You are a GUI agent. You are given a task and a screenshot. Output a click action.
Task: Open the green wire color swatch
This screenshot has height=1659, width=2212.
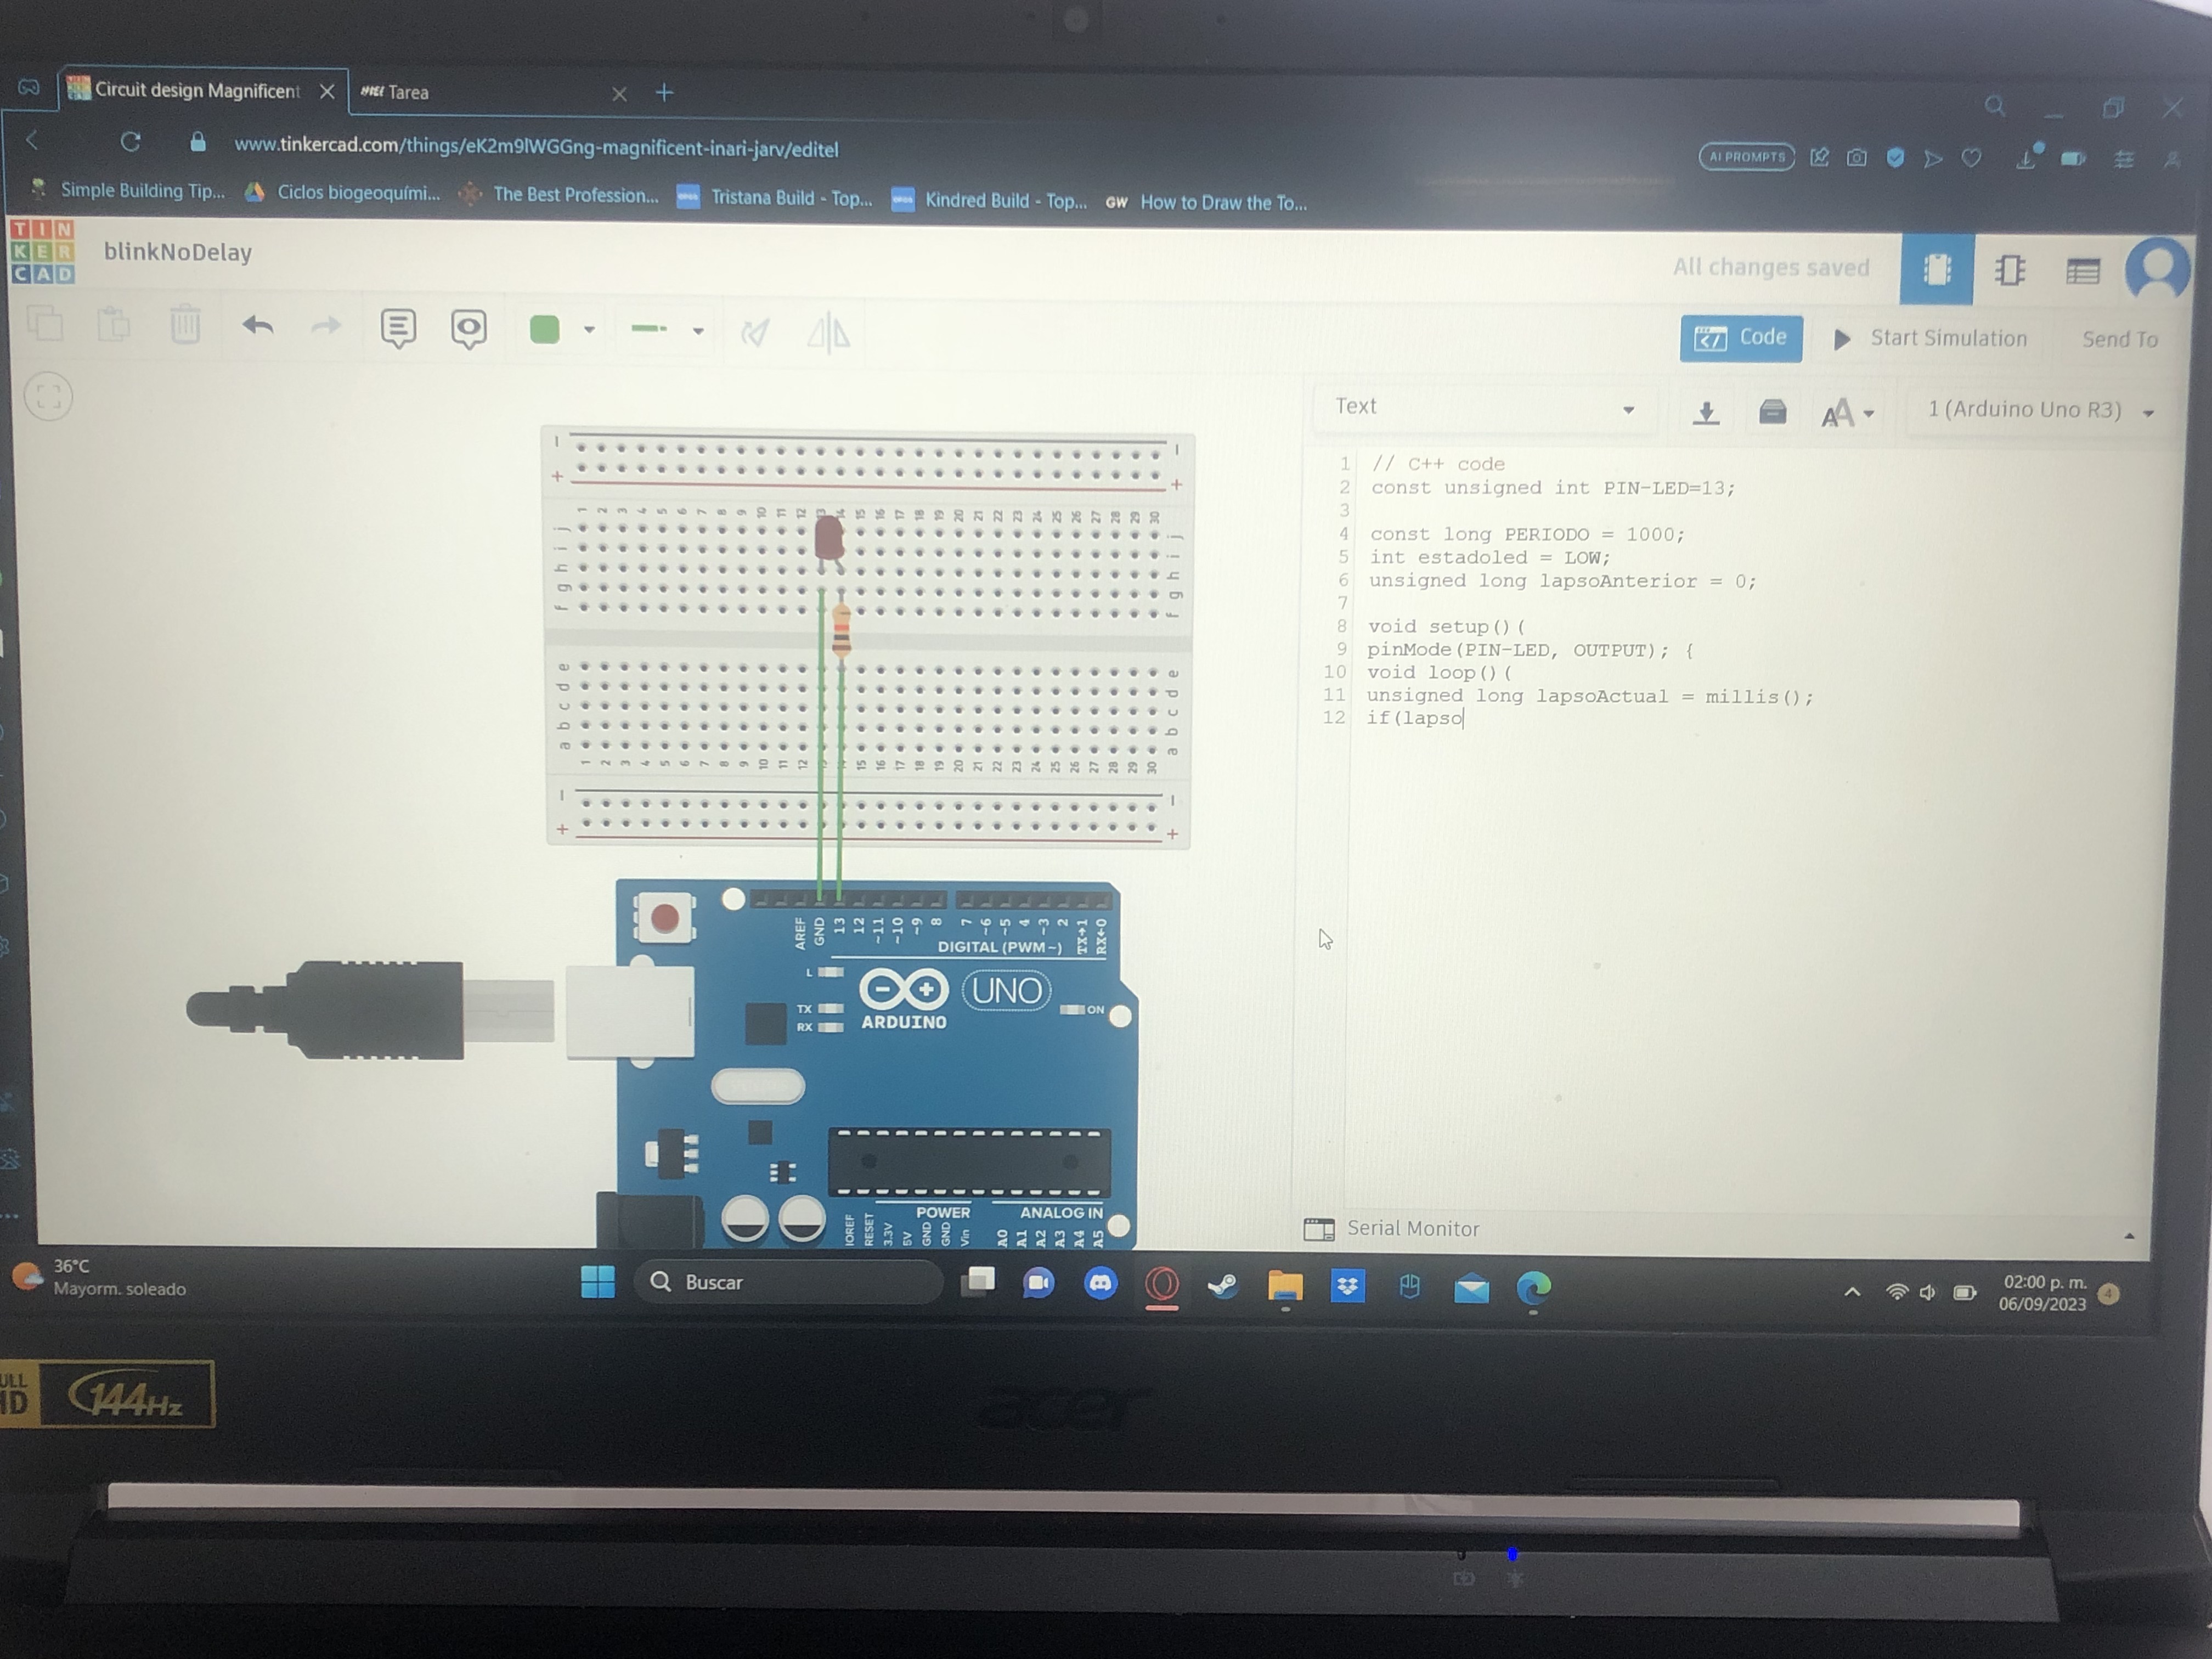pyautogui.click(x=545, y=329)
